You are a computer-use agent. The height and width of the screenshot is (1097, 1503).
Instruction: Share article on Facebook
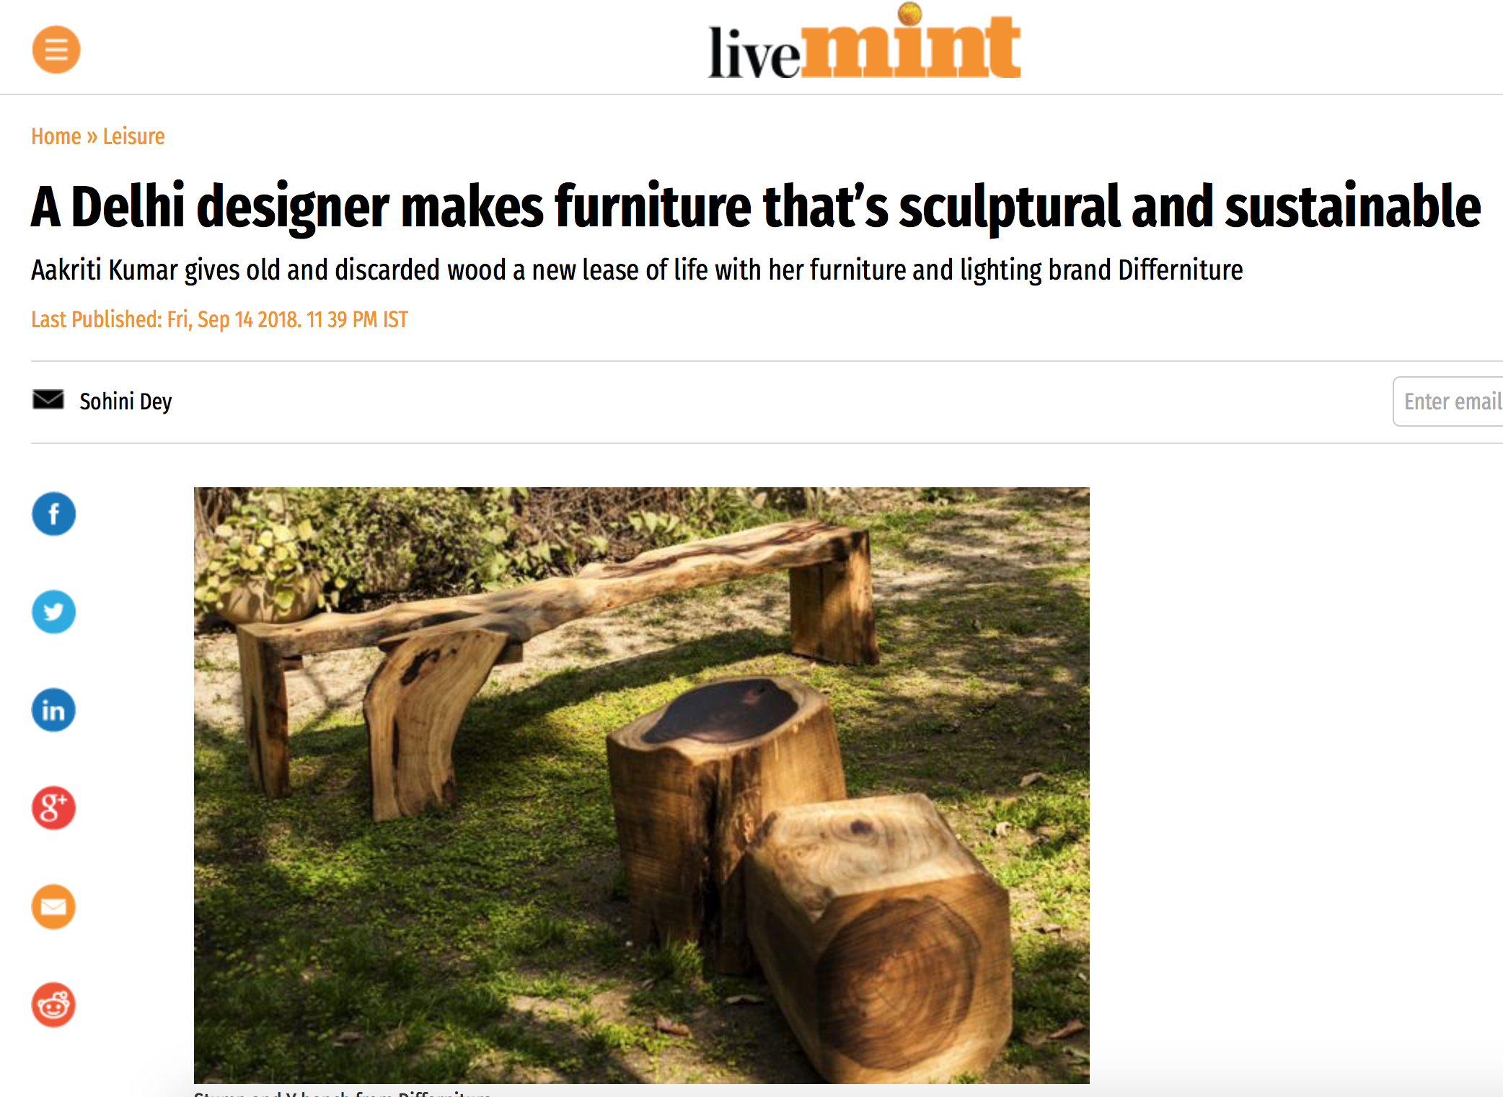54,514
